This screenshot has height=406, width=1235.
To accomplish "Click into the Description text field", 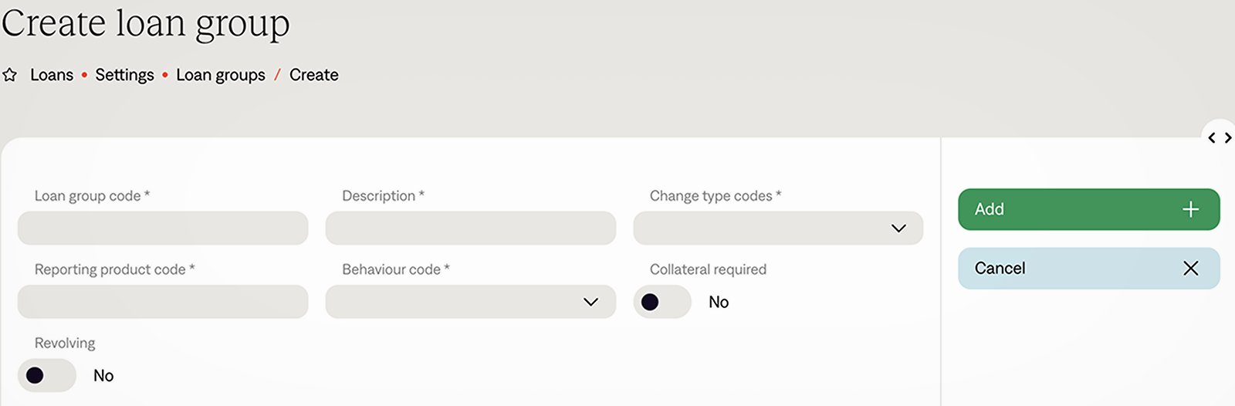I will coord(470,228).
